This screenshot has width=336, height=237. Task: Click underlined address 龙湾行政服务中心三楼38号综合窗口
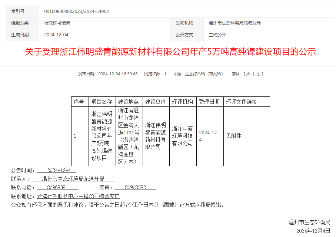tap(78, 196)
